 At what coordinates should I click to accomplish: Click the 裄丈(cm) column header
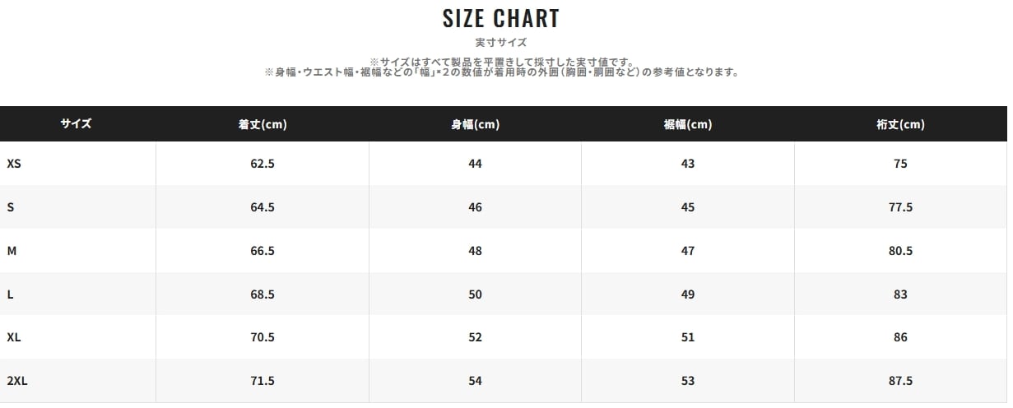point(900,125)
